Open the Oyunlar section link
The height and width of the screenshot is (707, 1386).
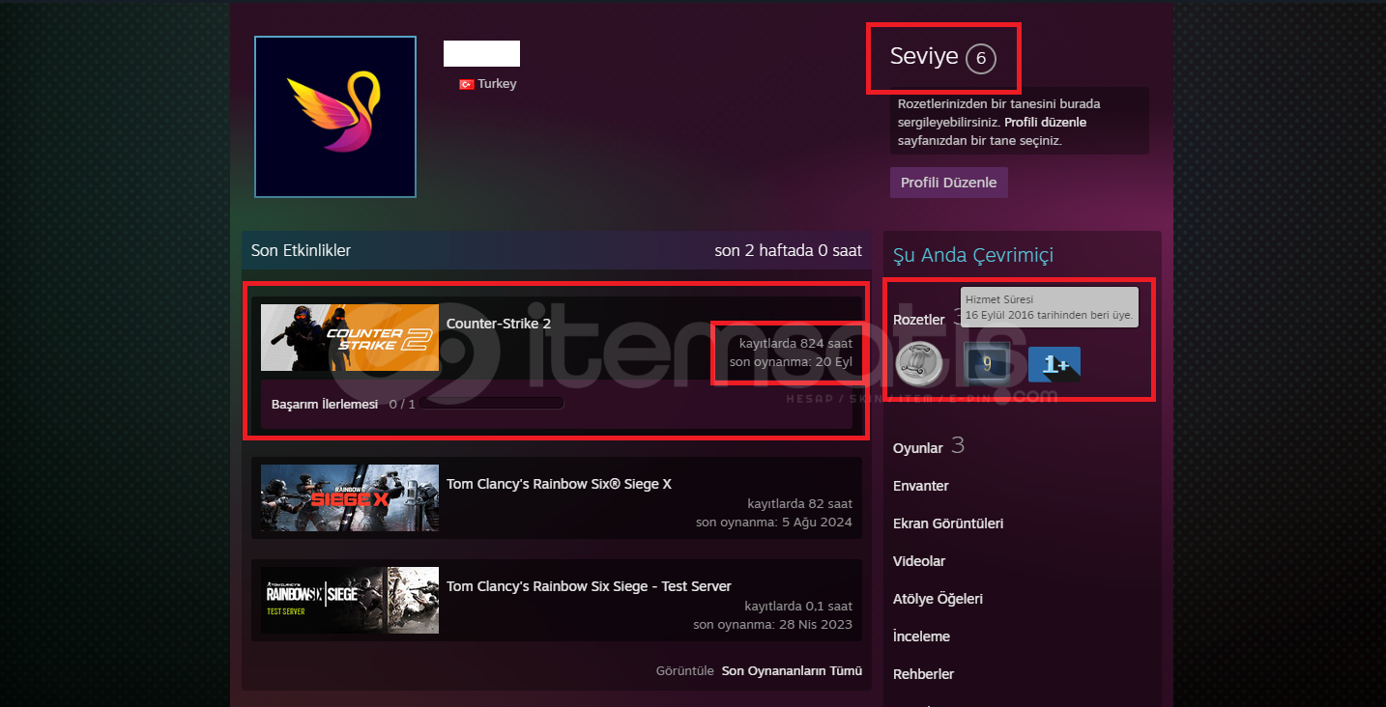[x=918, y=448]
